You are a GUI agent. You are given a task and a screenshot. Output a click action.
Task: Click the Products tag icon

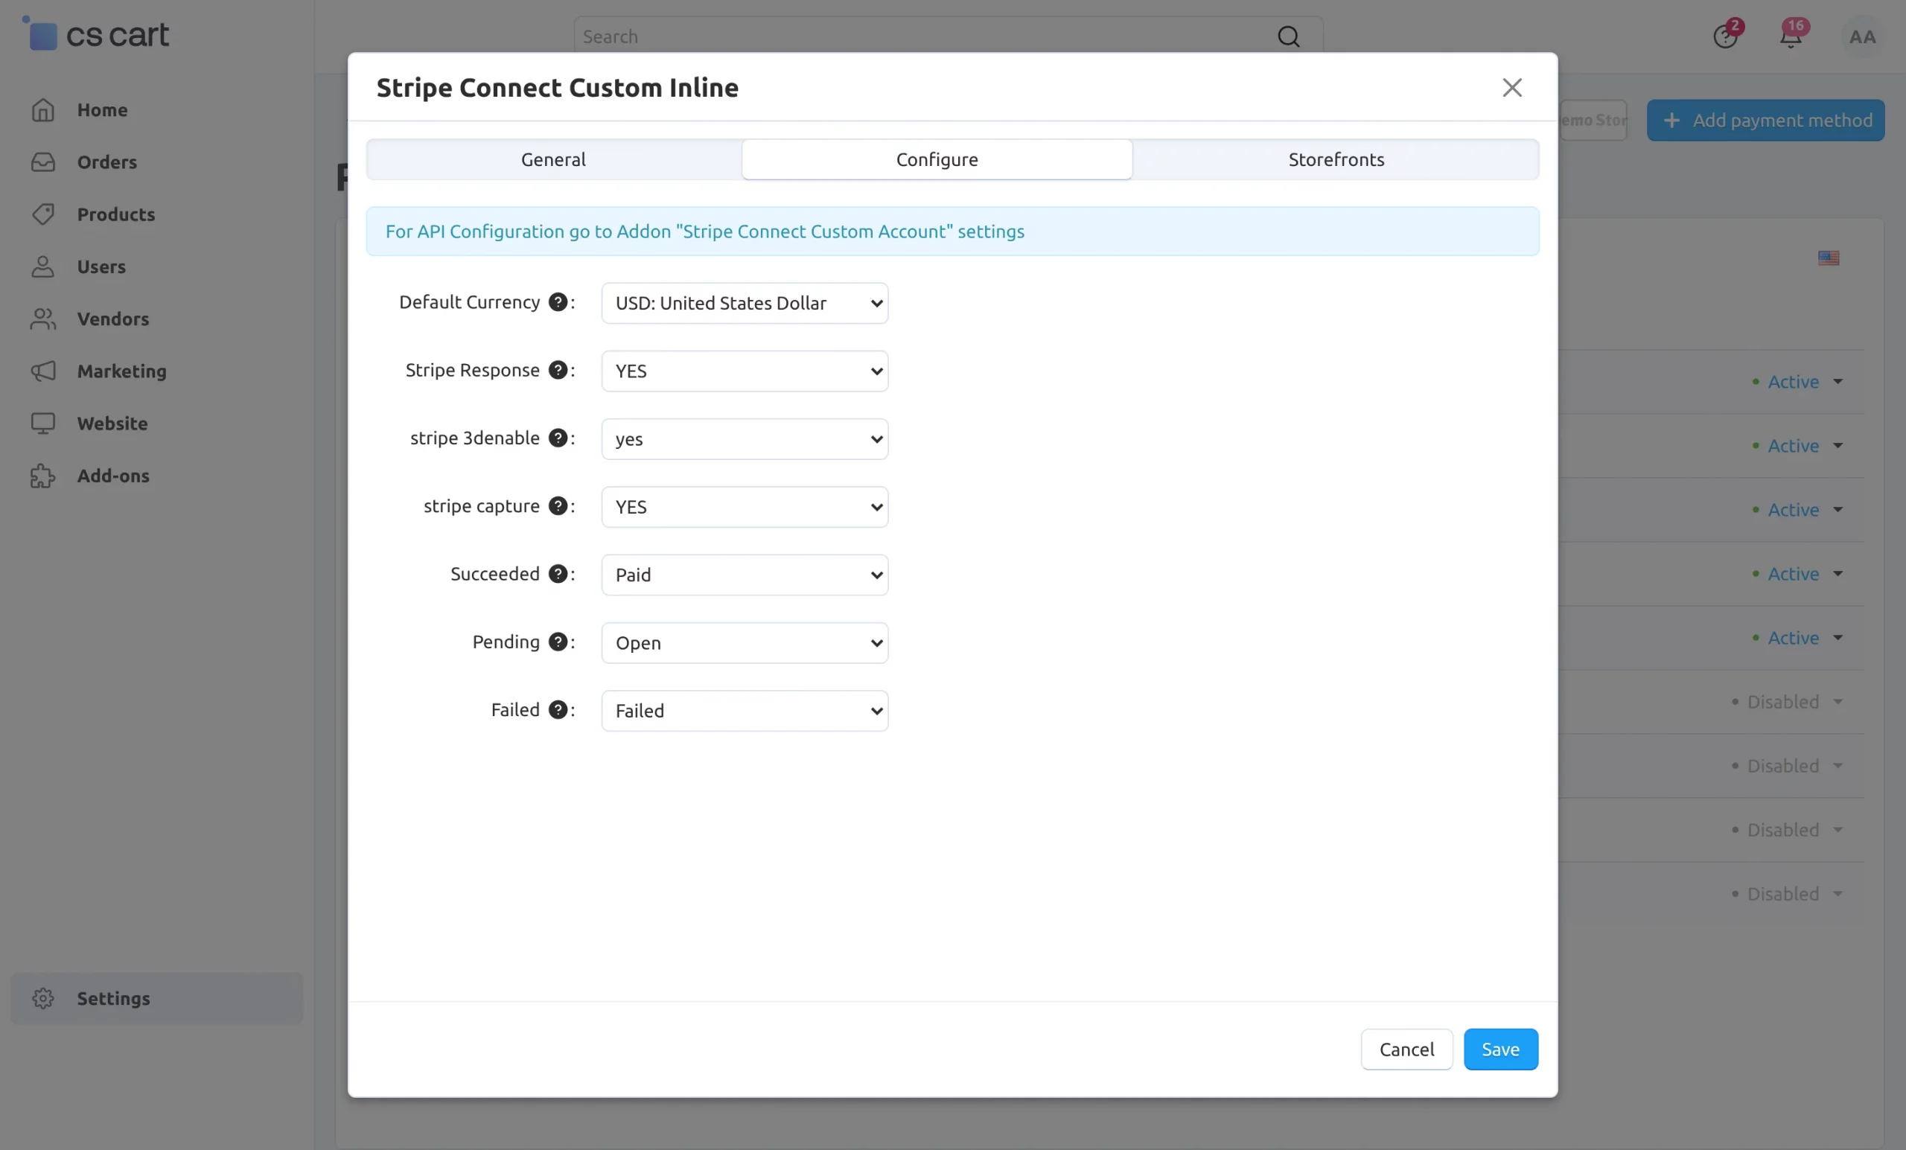[x=42, y=214]
